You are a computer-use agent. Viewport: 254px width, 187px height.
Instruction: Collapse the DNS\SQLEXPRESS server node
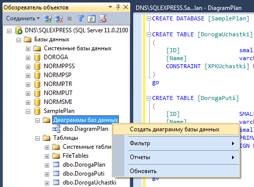point(9,31)
